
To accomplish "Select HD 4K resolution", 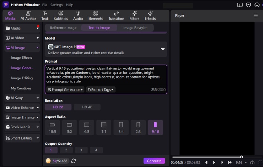I will click(87, 107).
